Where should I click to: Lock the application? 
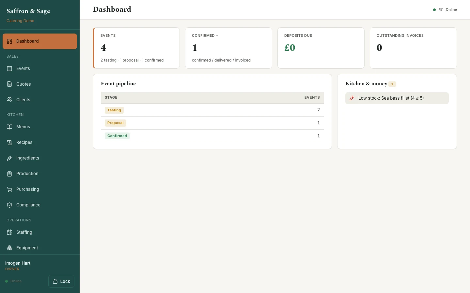tap(61, 281)
